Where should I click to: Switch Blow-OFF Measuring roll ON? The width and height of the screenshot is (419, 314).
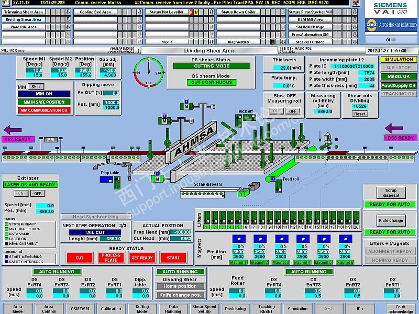276,111
